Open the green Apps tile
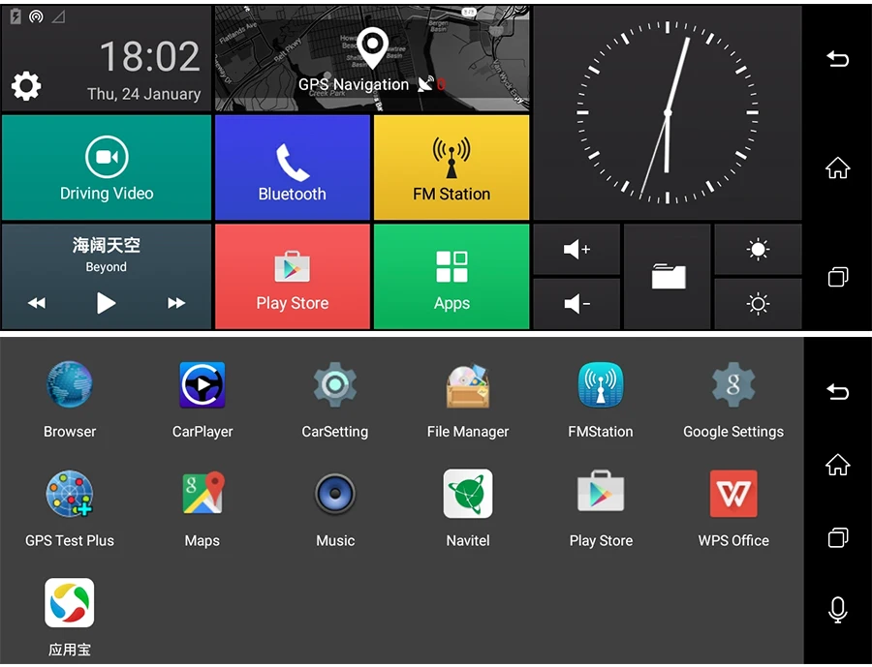The height and width of the screenshot is (667, 872). tap(451, 276)
